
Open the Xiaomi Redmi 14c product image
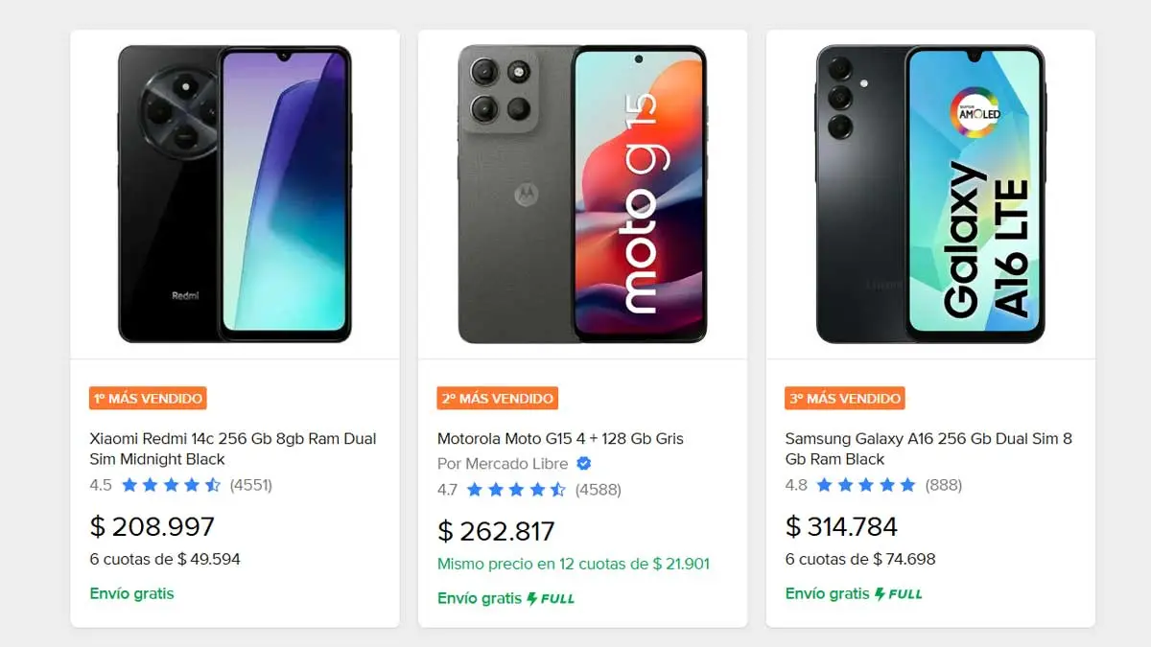(x=235, y=194)
